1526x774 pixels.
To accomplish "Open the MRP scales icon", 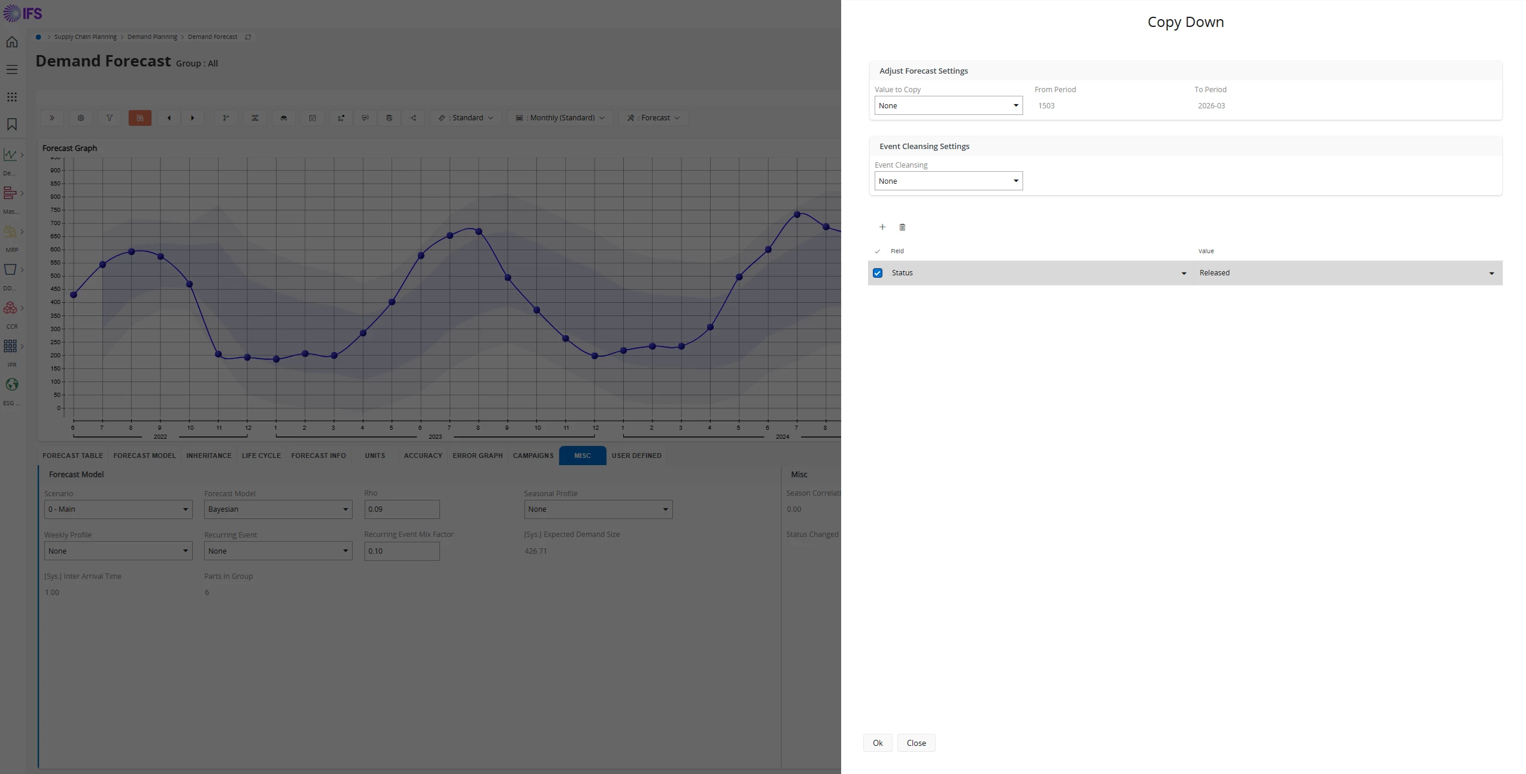I will pos(10,232).
